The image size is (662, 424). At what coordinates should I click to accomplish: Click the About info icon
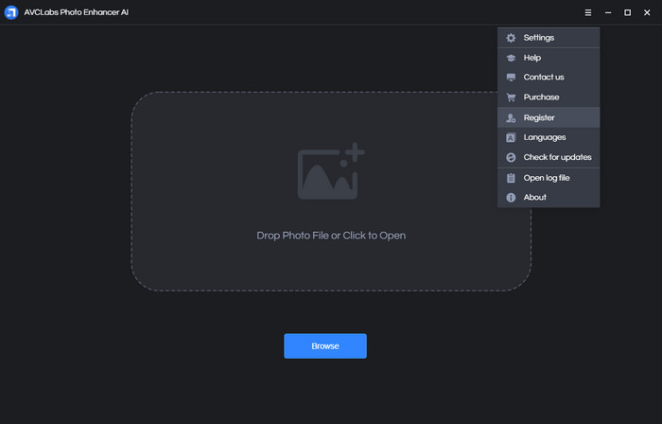tap(511, 198)
